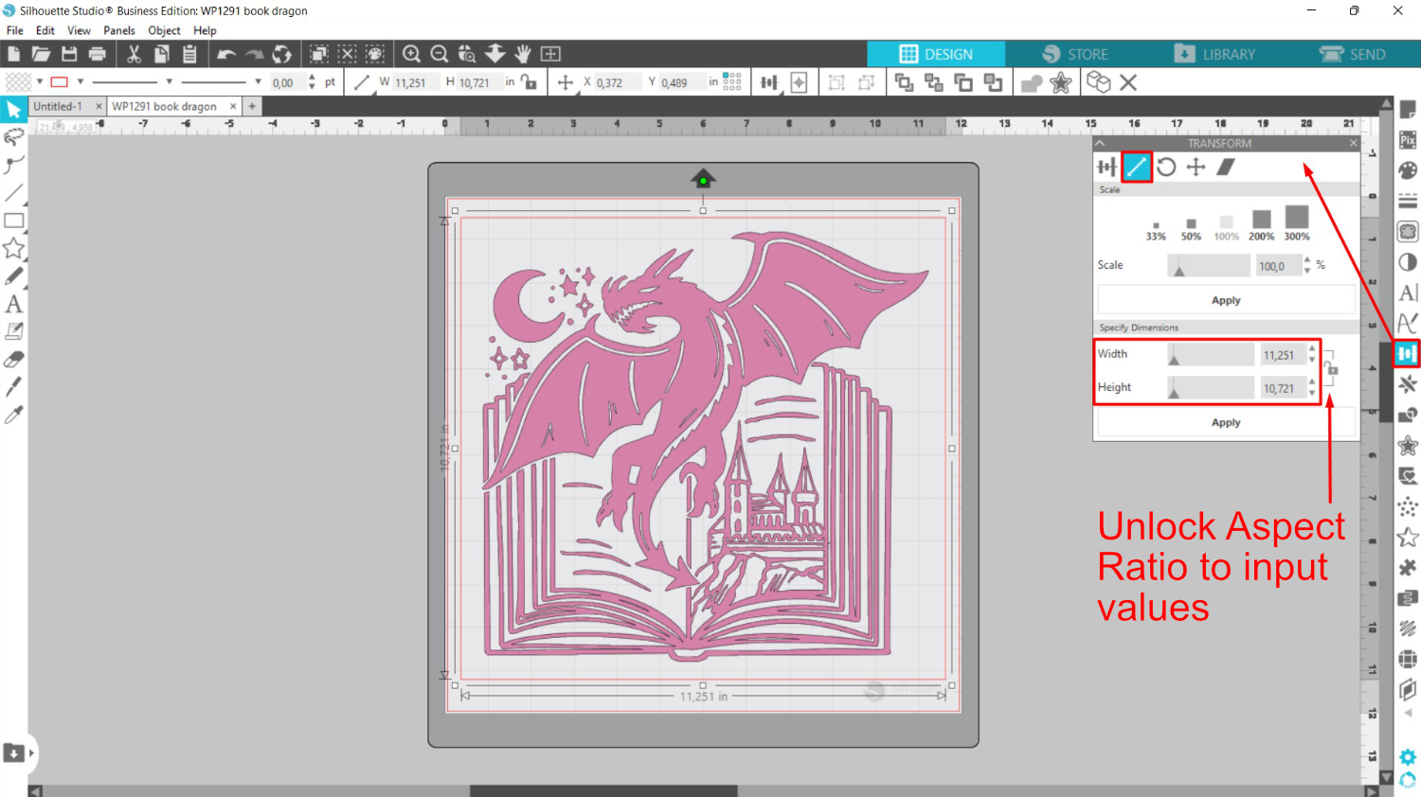Screen dimensions: 1421x797
Task: Open the line thickness style dropdown
Action: coord(258,82)
